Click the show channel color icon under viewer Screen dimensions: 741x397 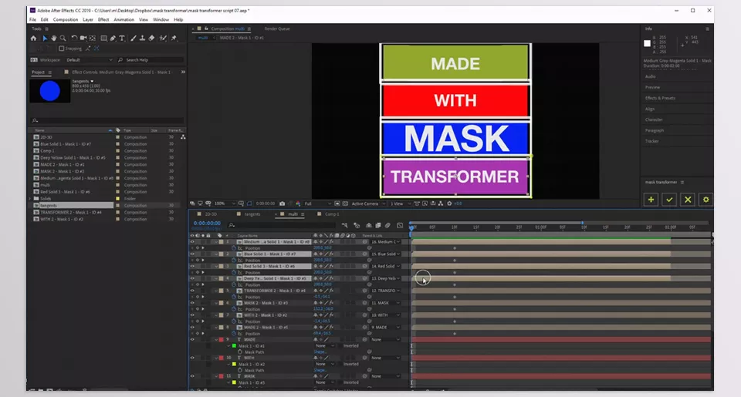(298, 204)
